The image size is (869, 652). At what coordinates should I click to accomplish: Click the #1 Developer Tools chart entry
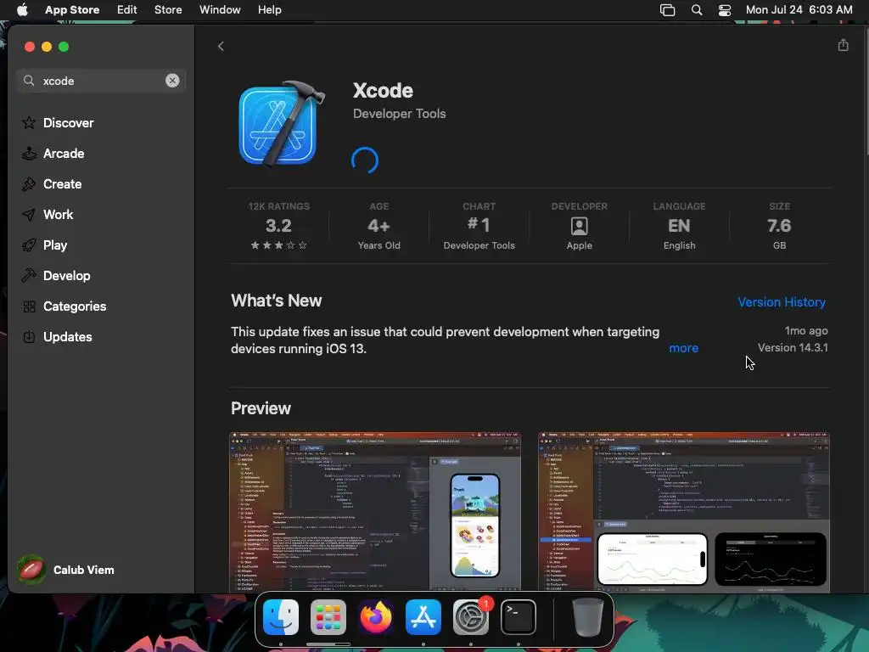479,228
